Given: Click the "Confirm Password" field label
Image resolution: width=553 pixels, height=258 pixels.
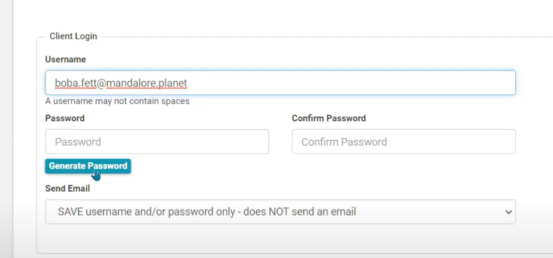Looking at the screenshot, I should [329, 118].
